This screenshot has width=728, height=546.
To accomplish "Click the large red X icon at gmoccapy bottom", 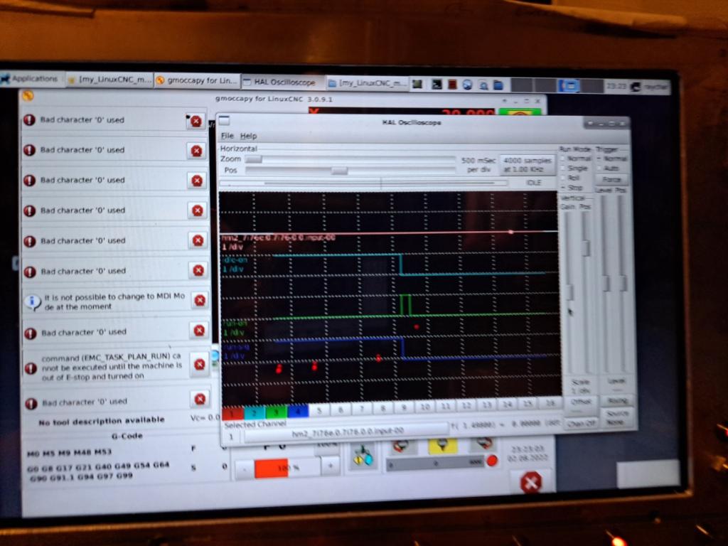I will [x=531, y=482].
